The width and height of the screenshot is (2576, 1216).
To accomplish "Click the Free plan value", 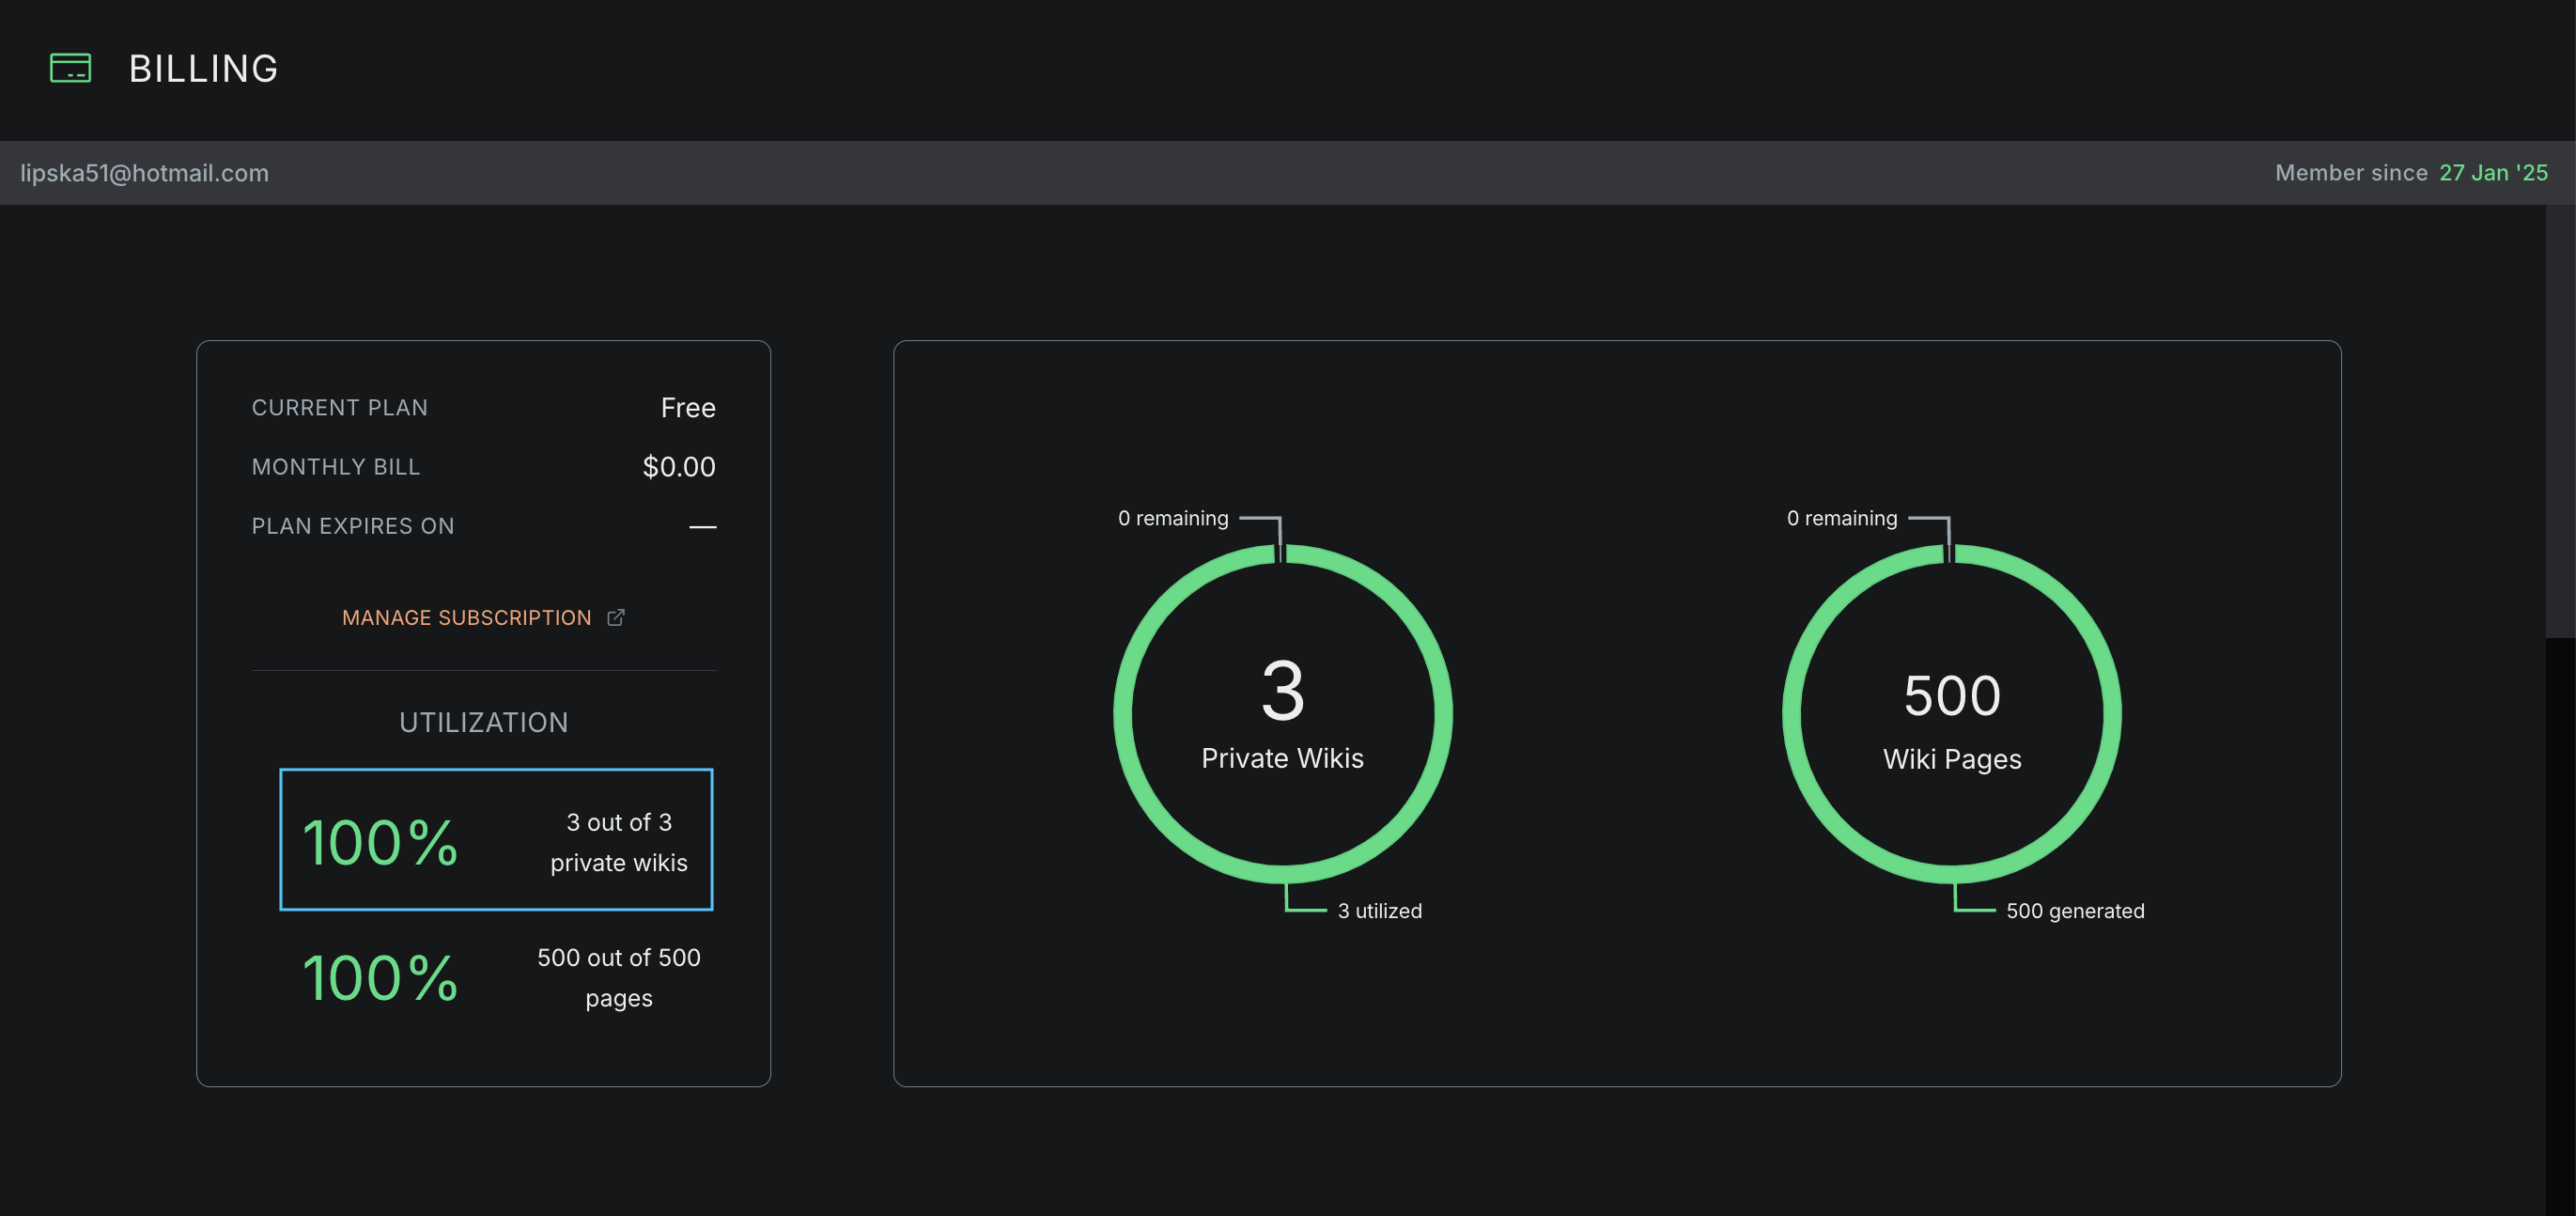I will click(x=688, y=408).
